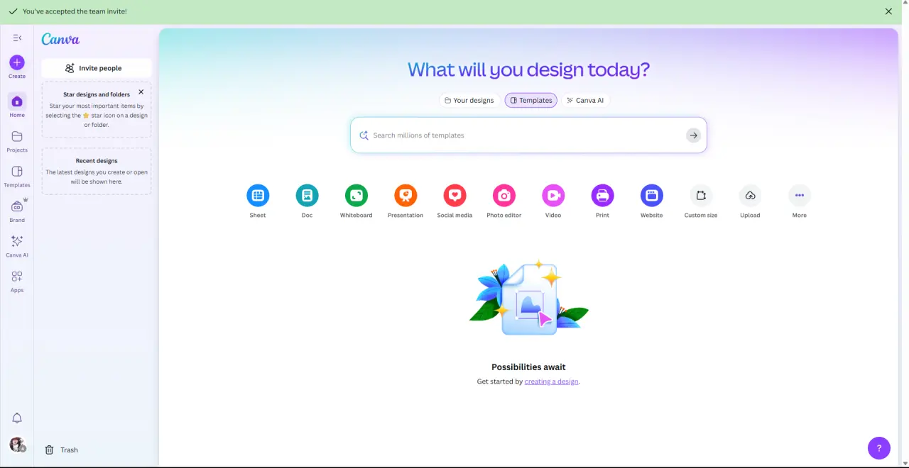The height and width of the screenshot is (468, 909).
Task: Create a new Website
Action: [x=652, y=201]
